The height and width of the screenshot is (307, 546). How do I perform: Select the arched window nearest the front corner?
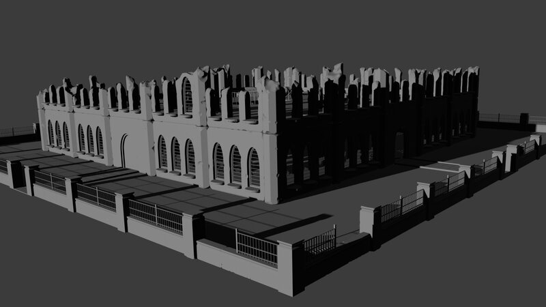[x=254, y=167]
